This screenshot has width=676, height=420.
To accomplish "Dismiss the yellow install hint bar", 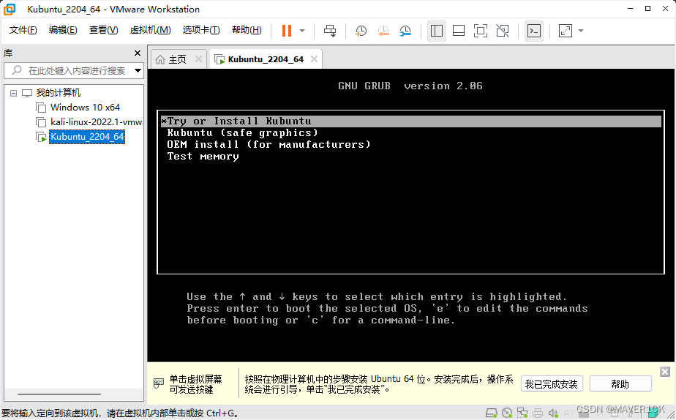I will [665, 372].
